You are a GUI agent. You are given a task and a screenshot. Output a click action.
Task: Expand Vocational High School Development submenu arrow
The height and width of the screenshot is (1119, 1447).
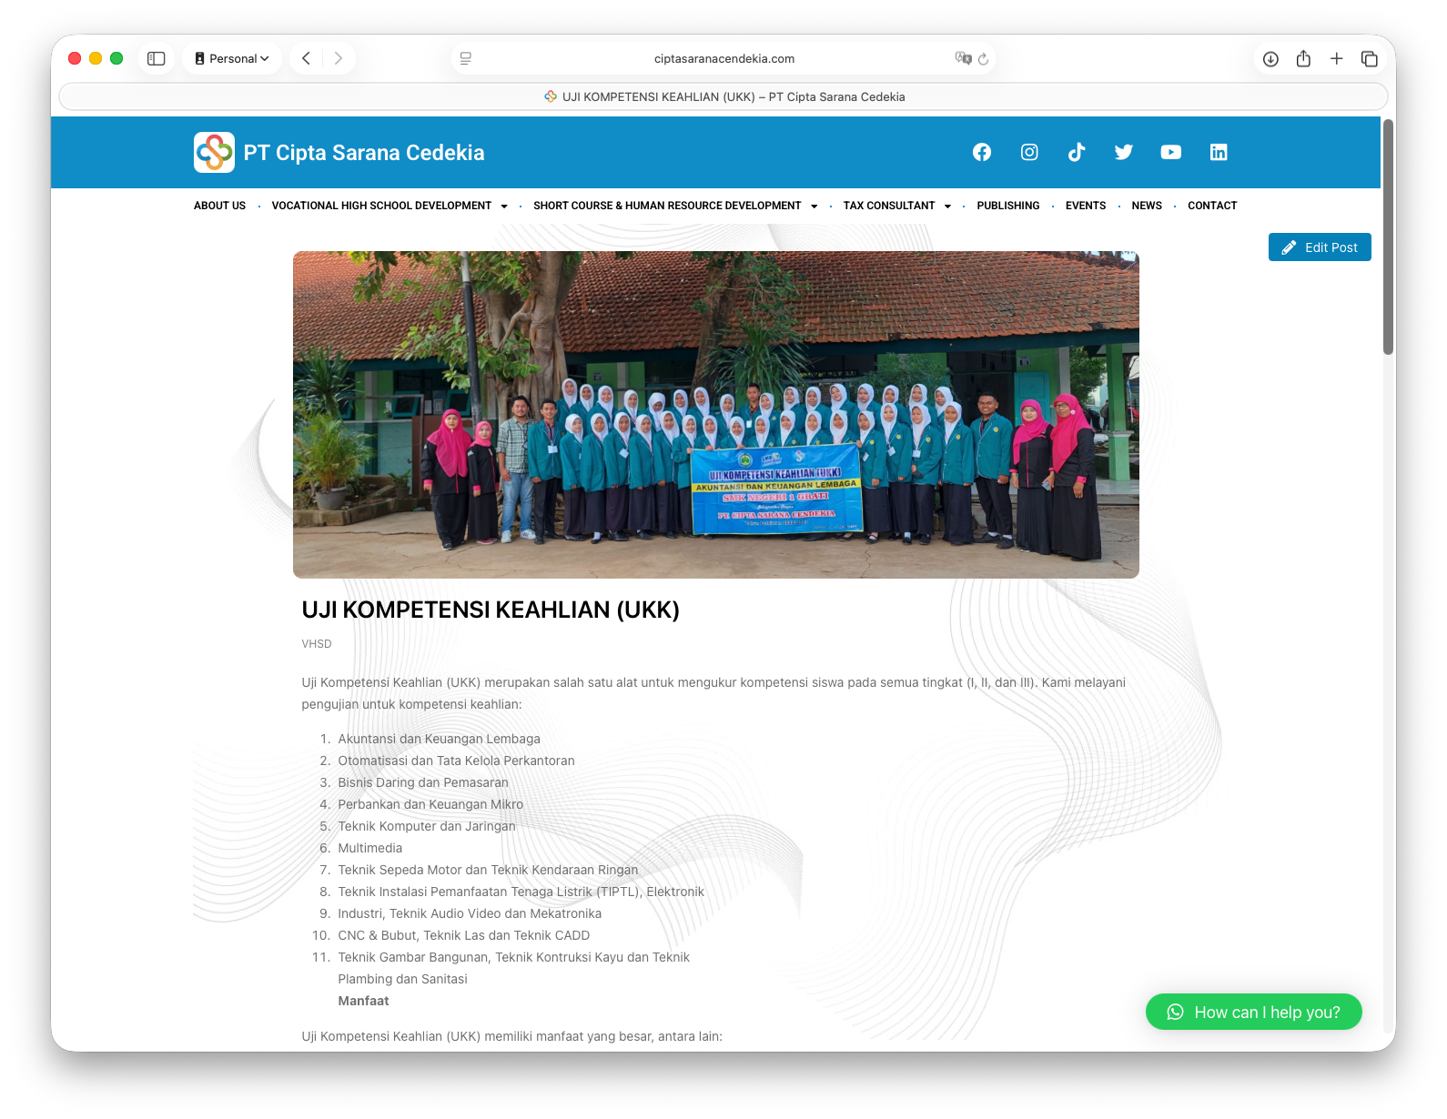click(504, 207)
